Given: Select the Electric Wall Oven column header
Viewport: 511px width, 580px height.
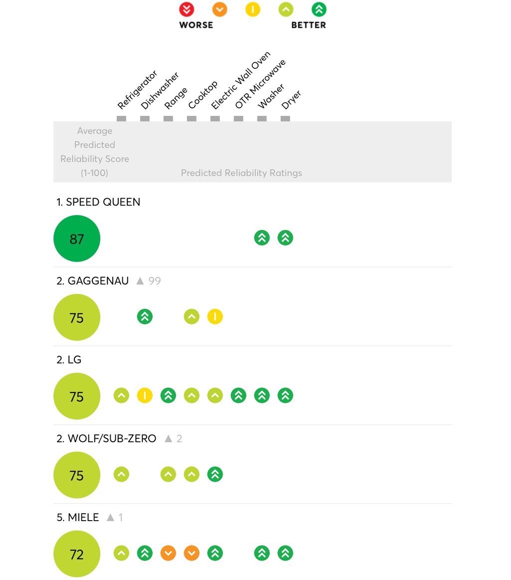Looking at the screenshot, I should [241, 80].
